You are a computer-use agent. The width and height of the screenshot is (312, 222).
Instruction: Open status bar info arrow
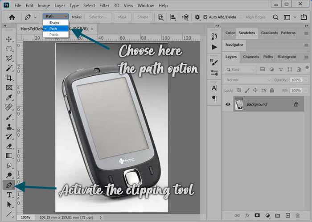pyautogui.click(x=100, y=218)
